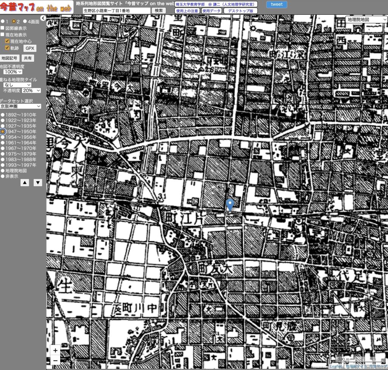Uncheck the 軌跡 checkbox
Screen dimensions: 388x370
7,48
